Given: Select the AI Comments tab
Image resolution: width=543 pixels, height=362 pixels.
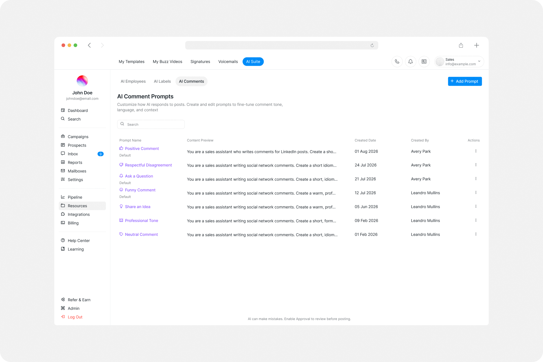Looking at the screenshot, I should coord(192,81).
